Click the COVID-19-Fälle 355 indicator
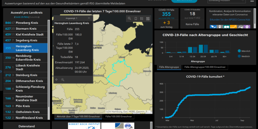 (x=166, y=14)
